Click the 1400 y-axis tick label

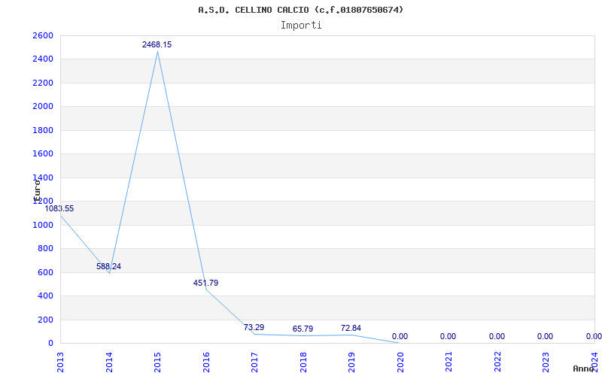tap(43, 177)
